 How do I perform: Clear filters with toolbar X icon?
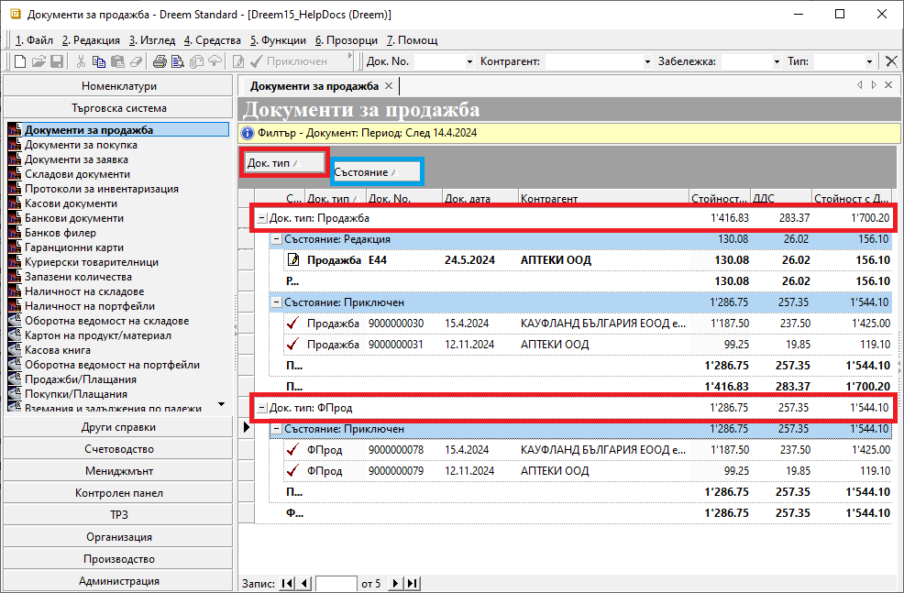(x=890, y=61)
